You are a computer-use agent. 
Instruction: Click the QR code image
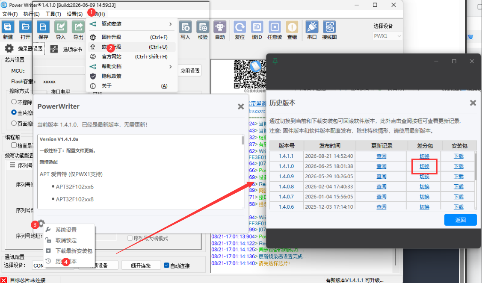point(250,74)
